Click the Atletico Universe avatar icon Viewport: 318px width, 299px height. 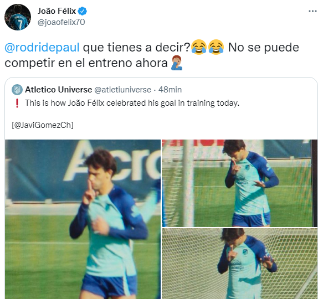17,90
